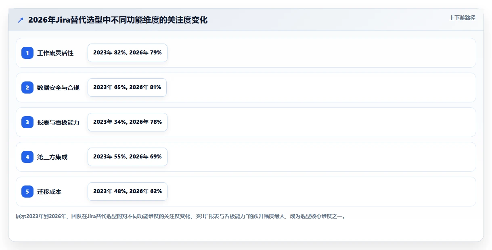Click the 工作流灵活性 label
Viewport: 492px width, 250px height.
(55, 53)
